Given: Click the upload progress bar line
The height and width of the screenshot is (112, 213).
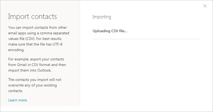Looking at the screenshot, I should (x=146, y=39).
